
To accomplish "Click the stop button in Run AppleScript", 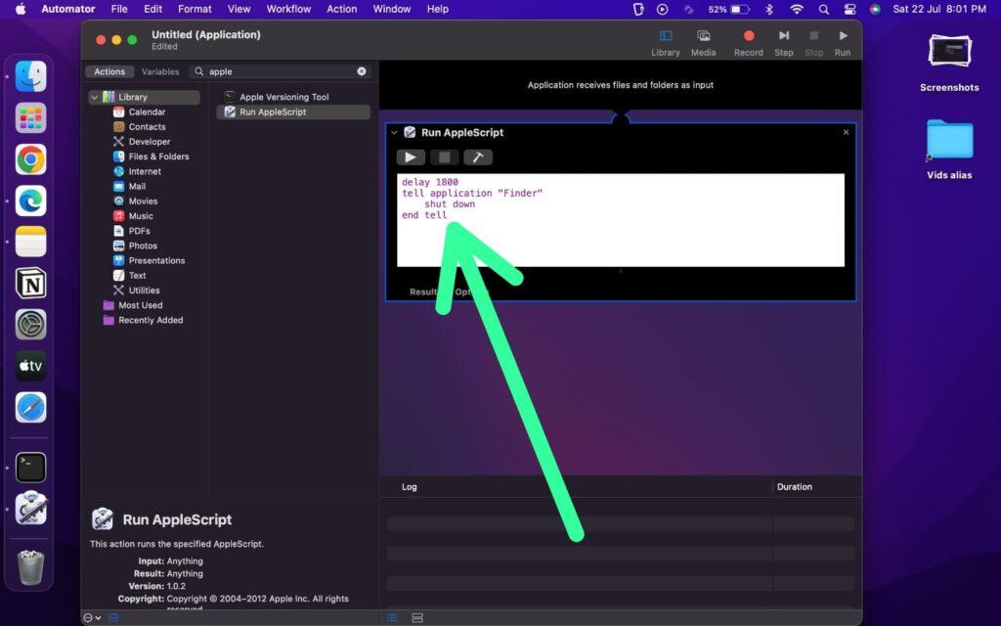I will [445, 157].
